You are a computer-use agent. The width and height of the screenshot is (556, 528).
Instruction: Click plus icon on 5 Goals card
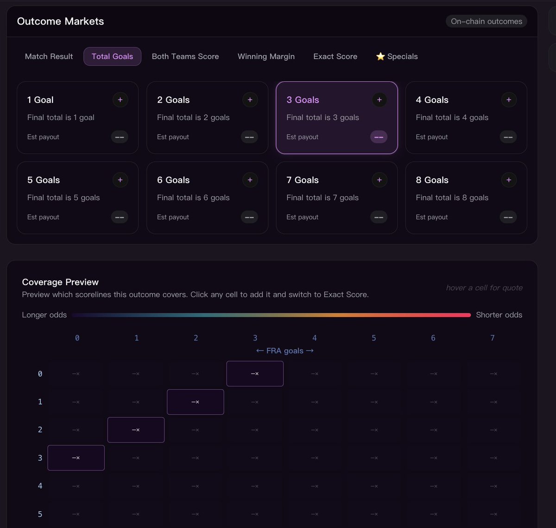coord(120,180)
